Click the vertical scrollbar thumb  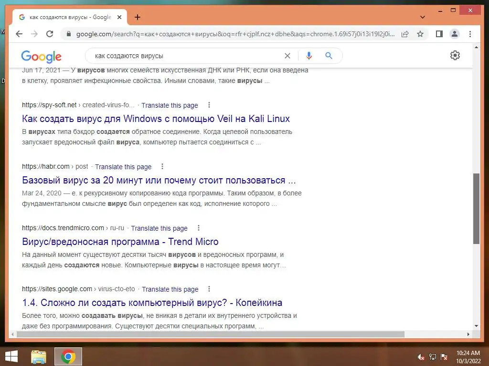point(476,209)
